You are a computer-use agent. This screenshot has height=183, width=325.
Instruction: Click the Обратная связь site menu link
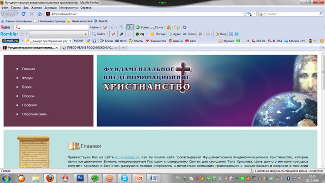coord(35,114)
